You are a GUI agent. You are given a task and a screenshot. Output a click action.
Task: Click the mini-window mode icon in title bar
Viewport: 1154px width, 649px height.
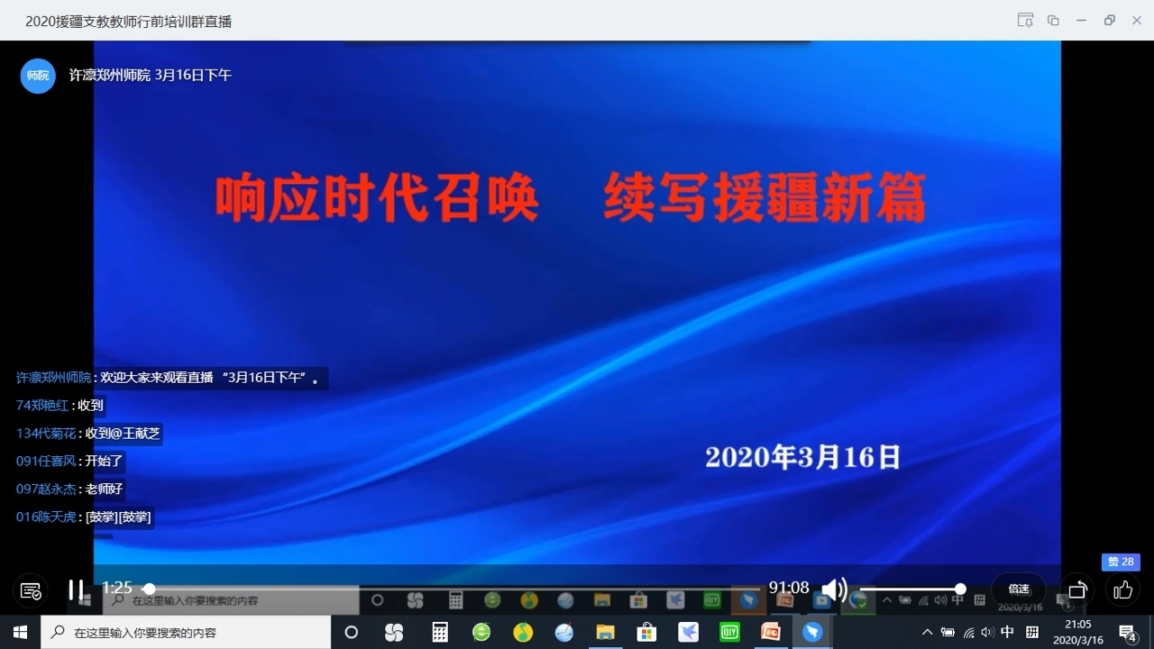tap(1053, 21)
